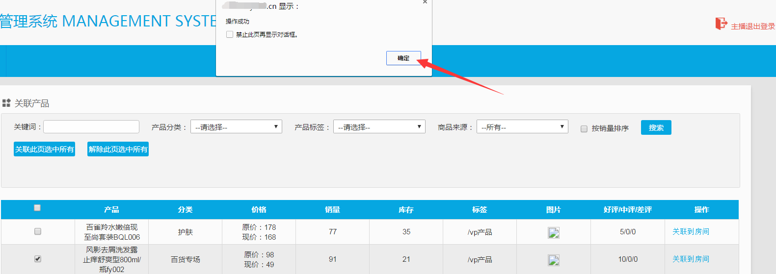Viewport: 776px width, 274px height.
Task: Close the alert dialog with X
Action: point(425,2)
